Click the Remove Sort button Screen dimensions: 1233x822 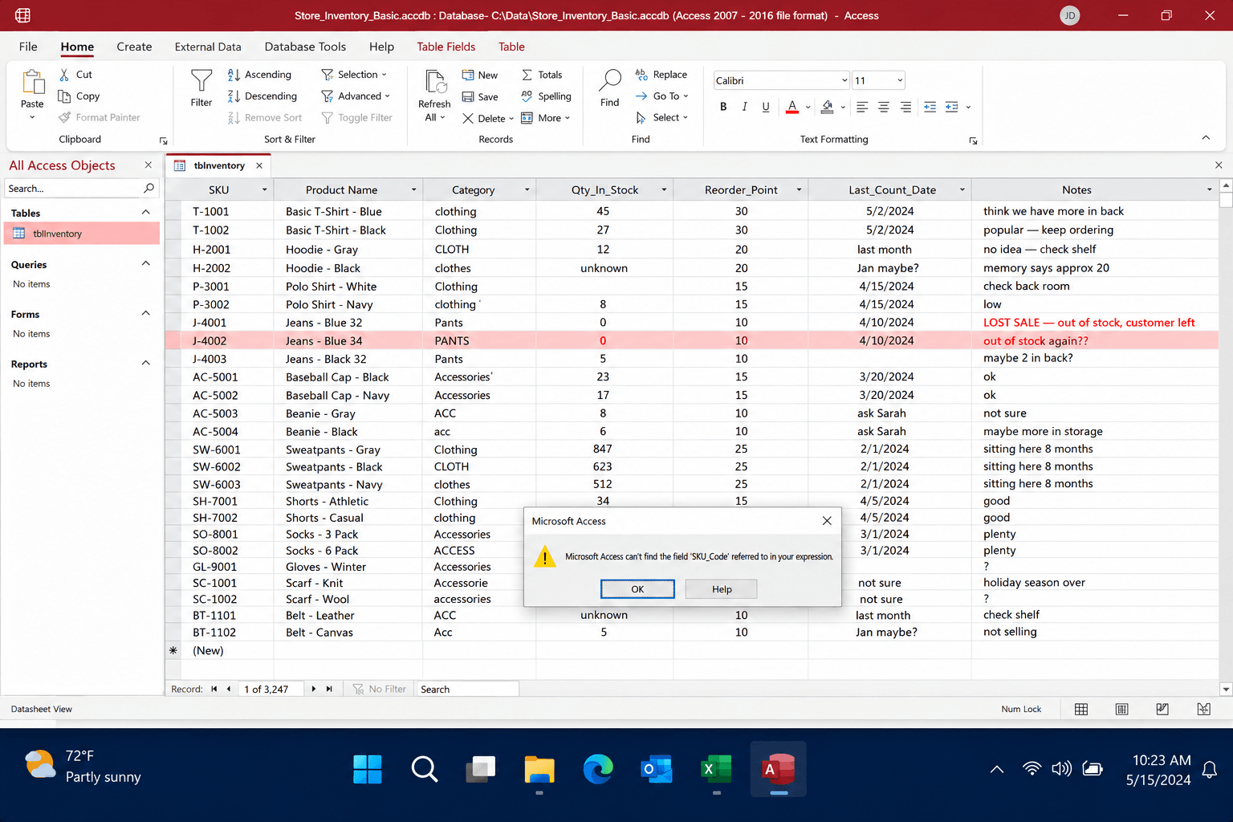point(266,118)
